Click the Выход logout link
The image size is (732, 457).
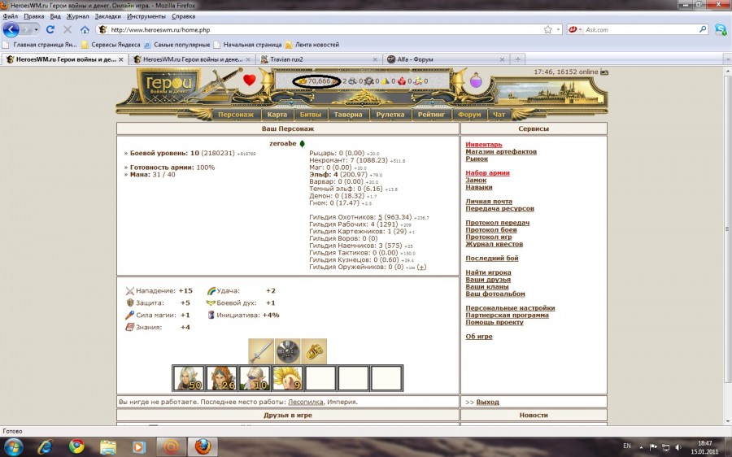coord(487,402)
